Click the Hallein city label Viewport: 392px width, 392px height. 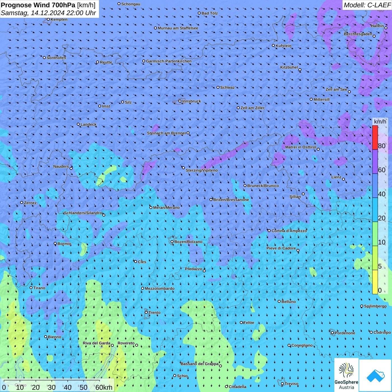[x=377, y=26]
